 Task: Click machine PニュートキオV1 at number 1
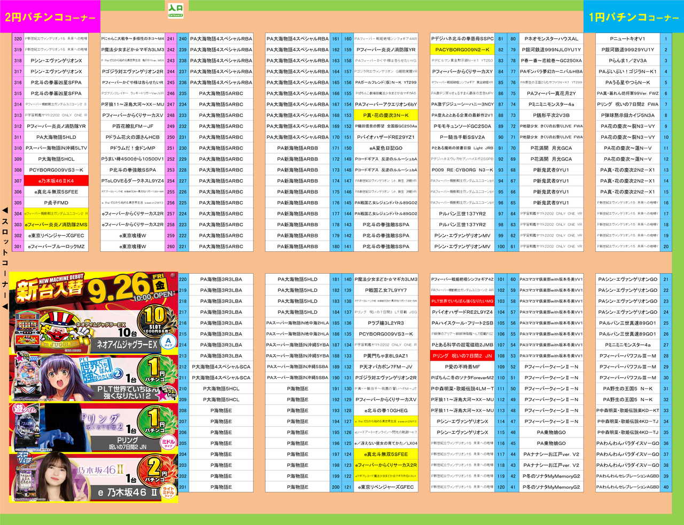point(627,38)
